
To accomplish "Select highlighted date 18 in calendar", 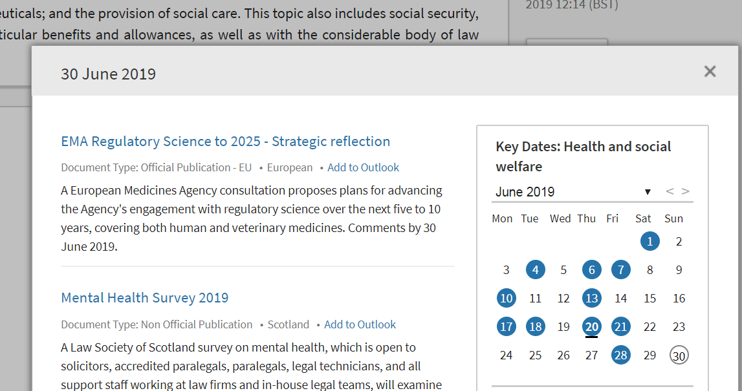I will click(535, 327).
